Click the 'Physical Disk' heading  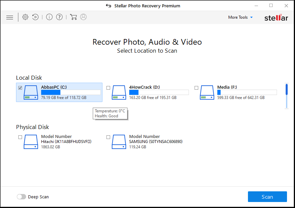pyautogui.click(x=32, y=127)
